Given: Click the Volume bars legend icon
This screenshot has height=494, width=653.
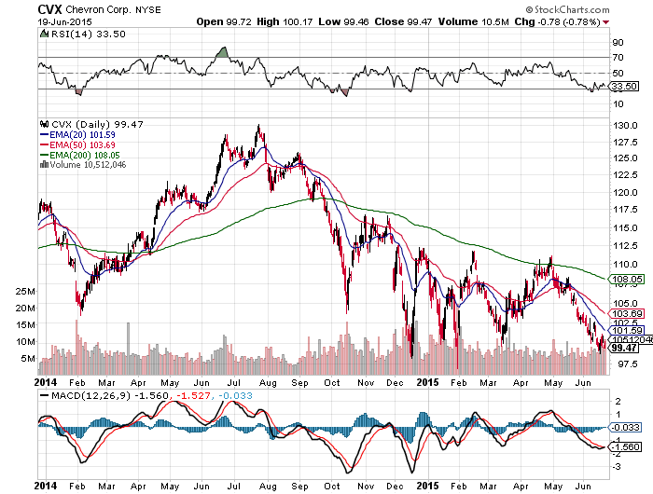Looking at the screenshot, I should [44, 165].
